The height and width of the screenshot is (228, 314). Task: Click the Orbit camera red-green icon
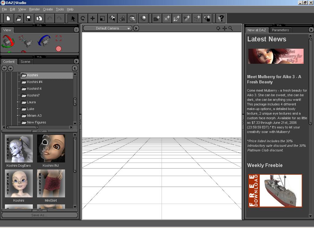coord(8,41)
